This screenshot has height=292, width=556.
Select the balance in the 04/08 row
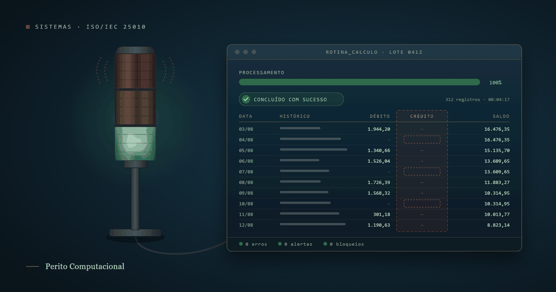point(497,140)
